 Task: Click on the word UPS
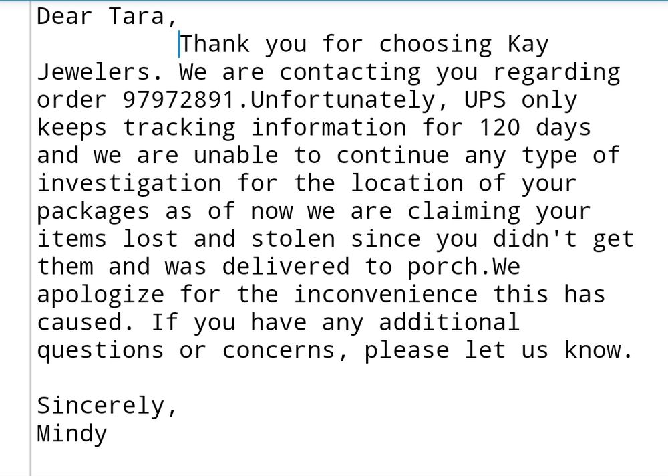coord(486,100)
